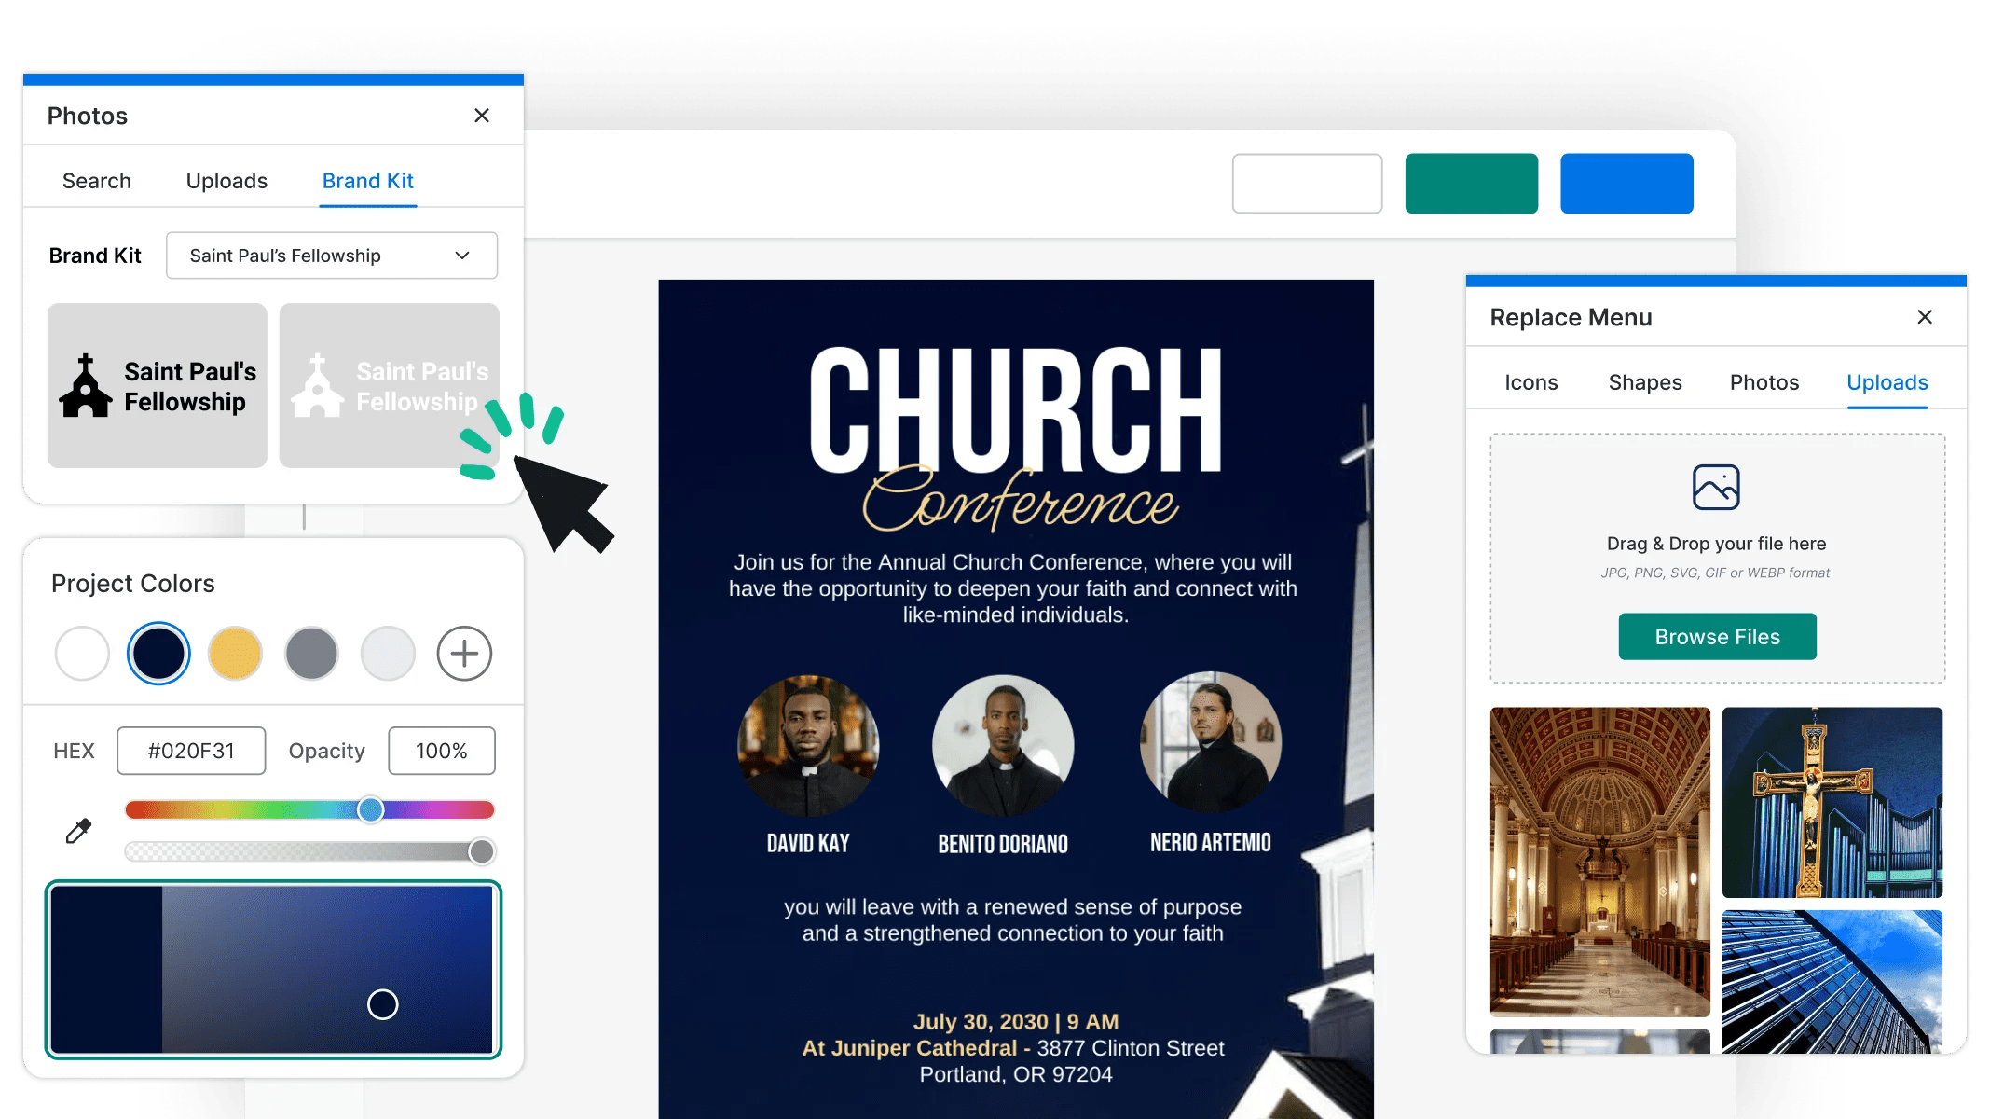Click the HEX color input field
This screenshot has width=1990, height=1119.
tap(191, 751)
